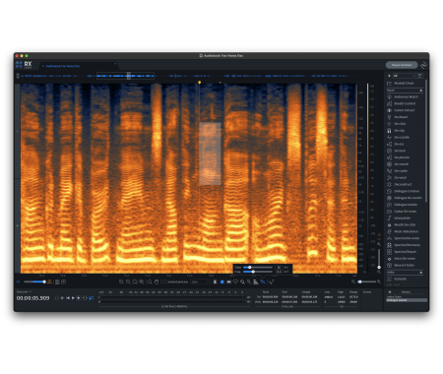This screenshot has width=443, height=374.
Task: Select the Magic Wand tool
Action: [x=249, y=281]
